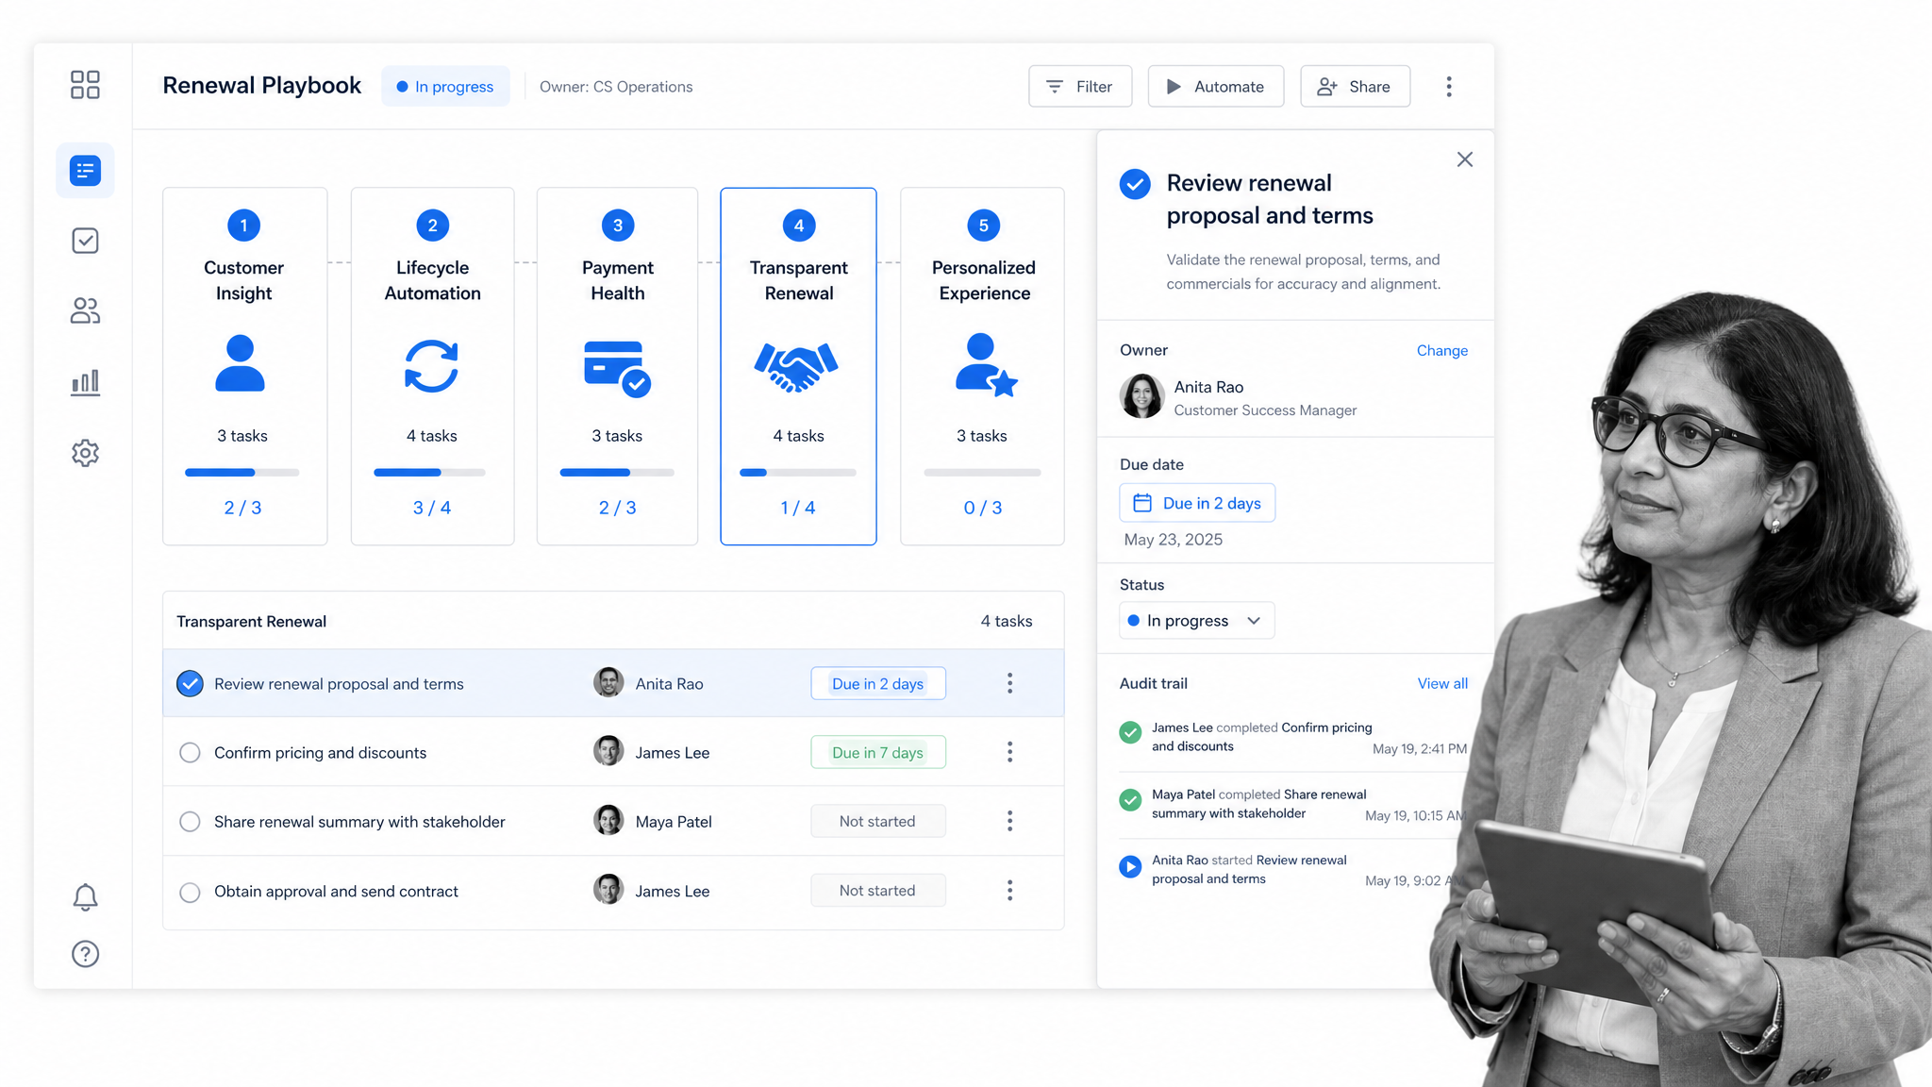Select the Transparent Renewal stage card
Viewport: 1932px width, 1087px height.
click(x=798, y=366)
